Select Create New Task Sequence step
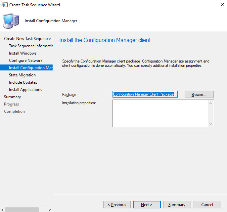This screenshot has width=227, height=212. tap(27, 39)
